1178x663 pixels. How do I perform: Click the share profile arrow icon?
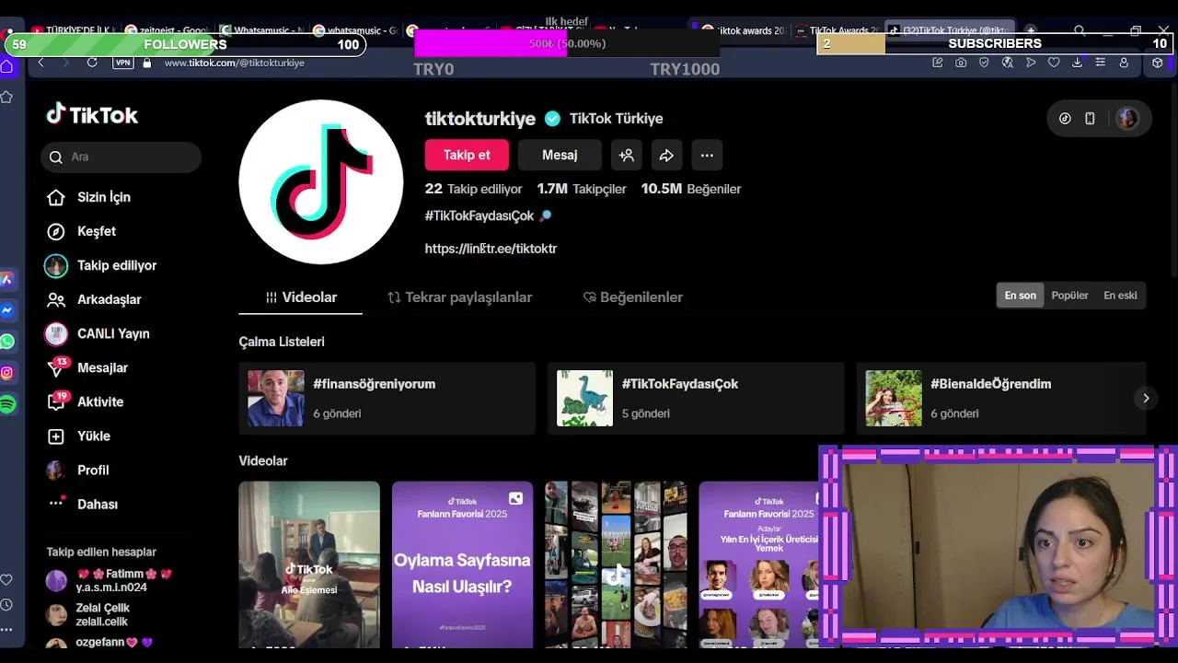tap(666, 155)
